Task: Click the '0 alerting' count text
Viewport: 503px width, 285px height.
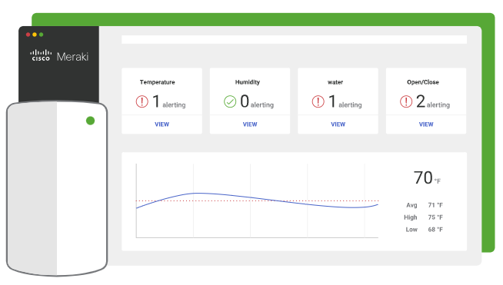Action: (x=257, y=101)
